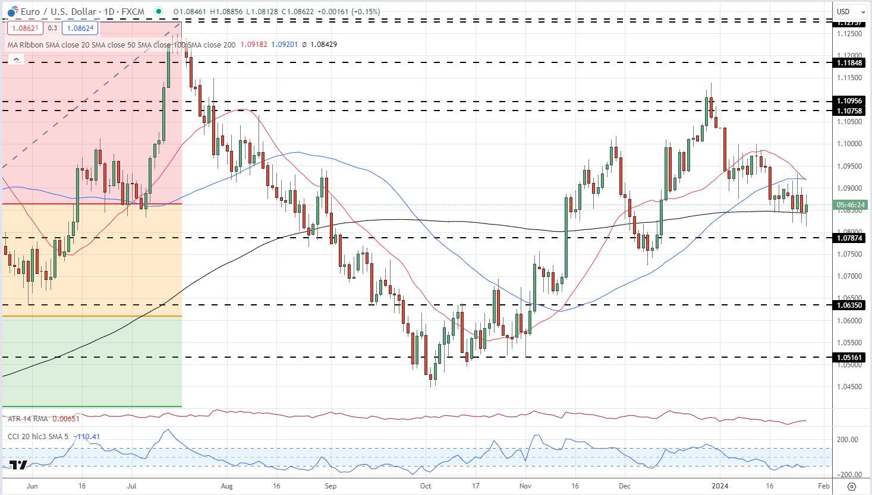Click the Jun label on time axis
This screenshot has height=495, width=872.
(32, 485)
